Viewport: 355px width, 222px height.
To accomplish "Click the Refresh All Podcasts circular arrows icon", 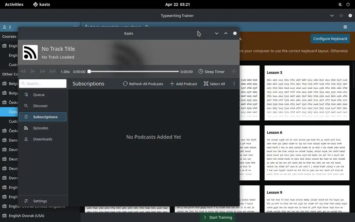I will [x=125, y=84].
